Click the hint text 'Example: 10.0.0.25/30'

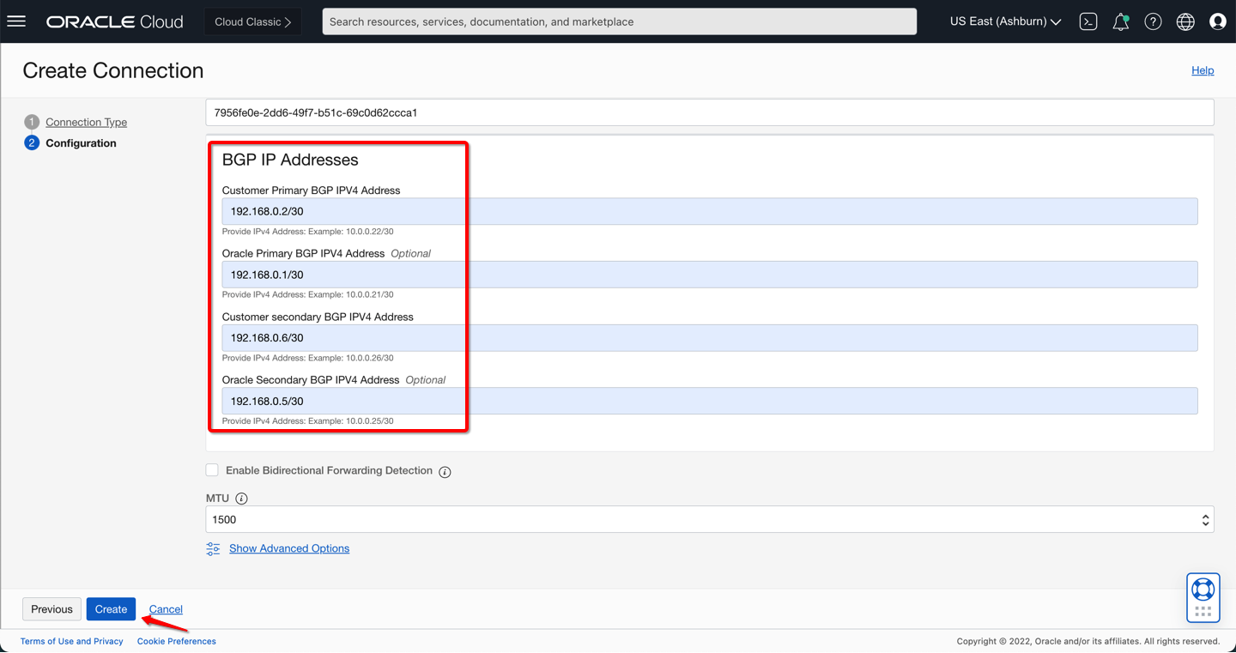click(x=351, y=421)
